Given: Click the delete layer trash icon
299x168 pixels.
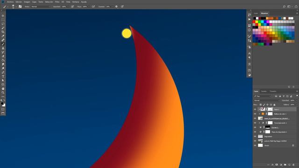Looking at the screenshot, I should tap(293, 165).
